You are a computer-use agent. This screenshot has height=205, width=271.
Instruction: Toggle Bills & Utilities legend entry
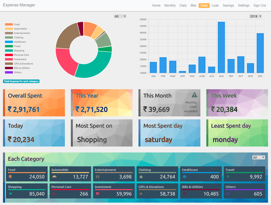coord(17,68)
